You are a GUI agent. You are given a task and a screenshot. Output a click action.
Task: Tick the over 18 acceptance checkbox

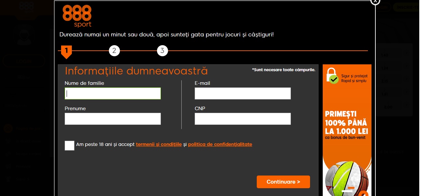click(70, 145)
